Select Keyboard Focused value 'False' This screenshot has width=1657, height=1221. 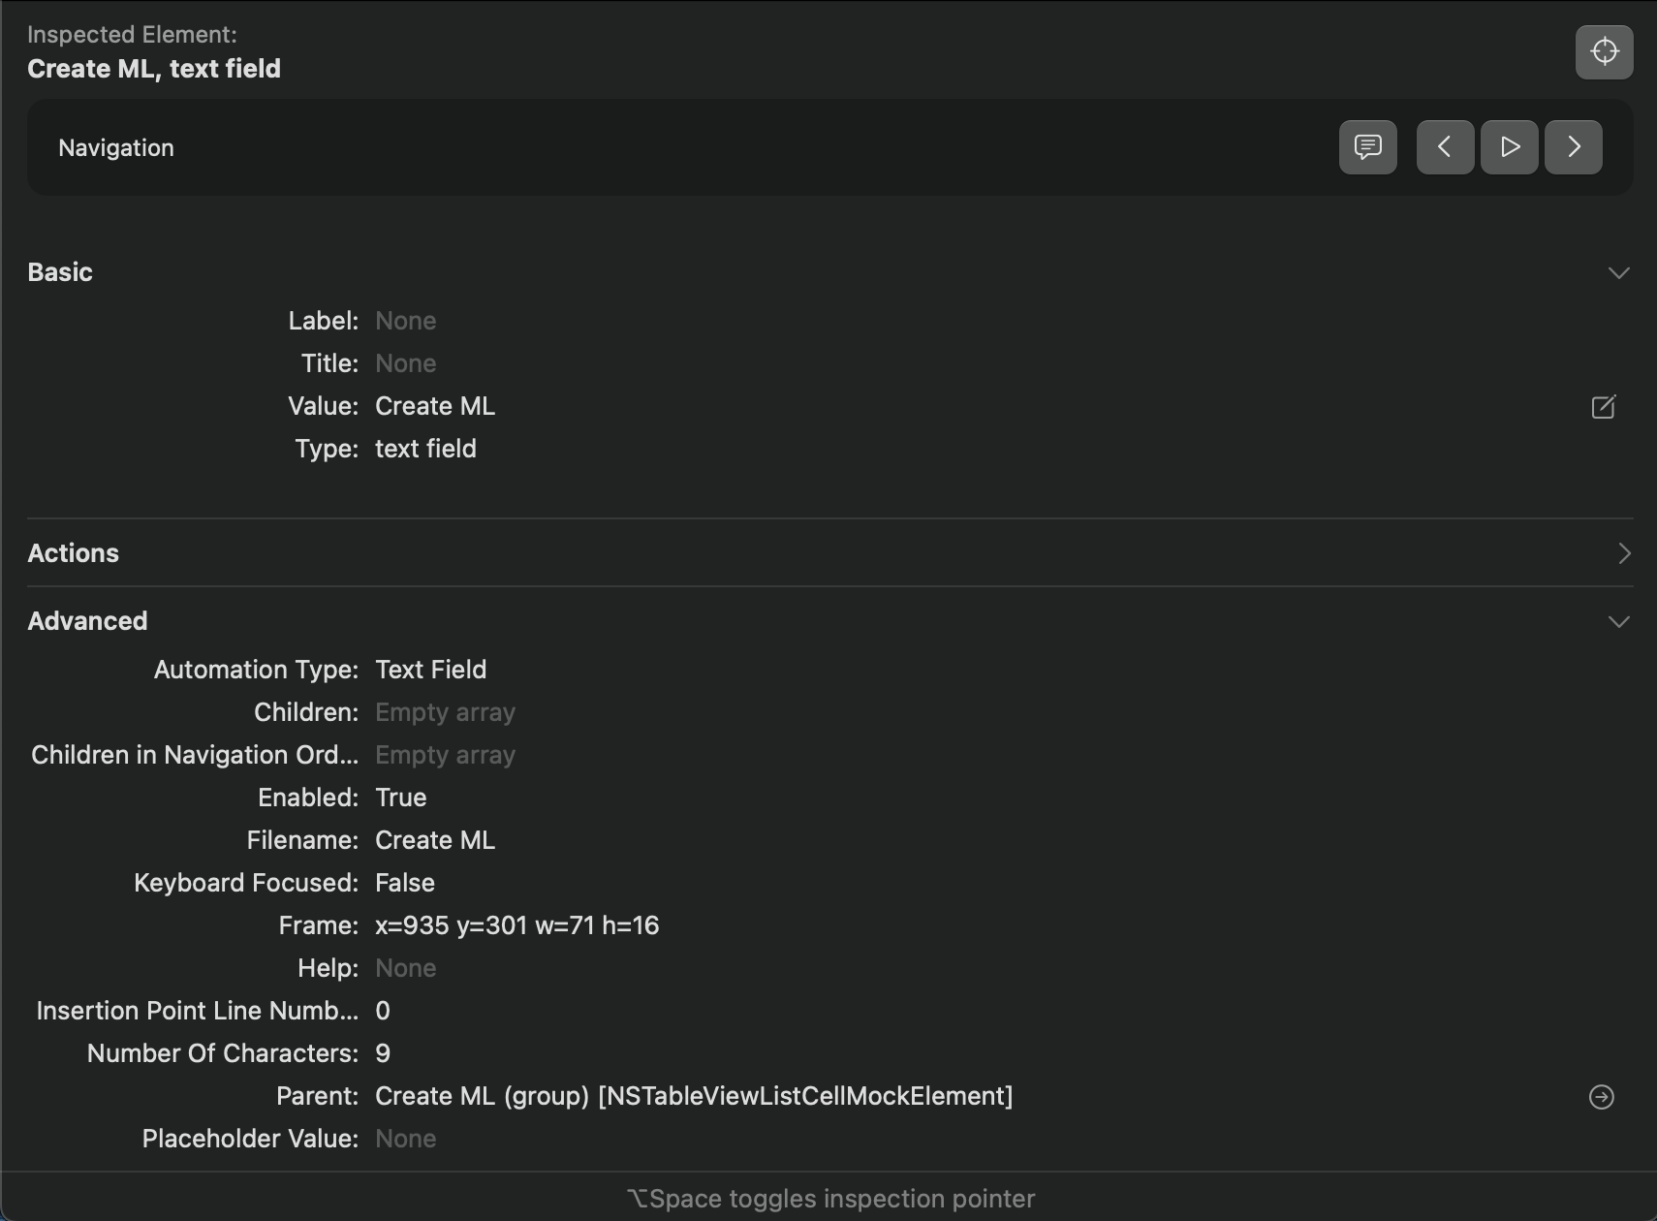pos(405,883)
